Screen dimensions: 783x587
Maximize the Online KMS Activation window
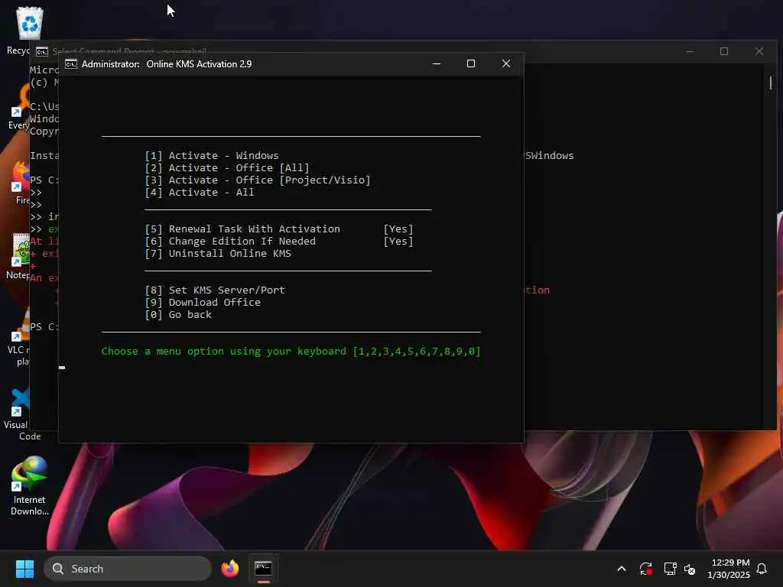470,63
